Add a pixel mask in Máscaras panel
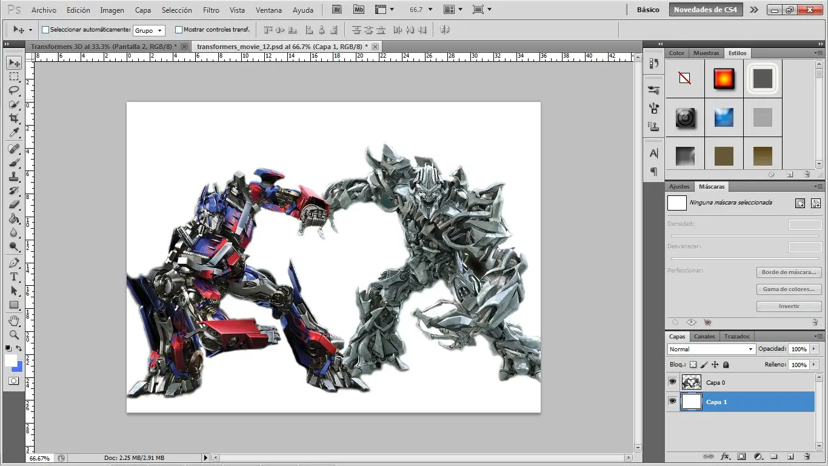This screenshot has height=466, width=828. (800, 203)
